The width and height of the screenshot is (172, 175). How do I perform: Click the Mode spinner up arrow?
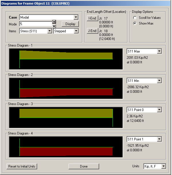tap(54, 22)
